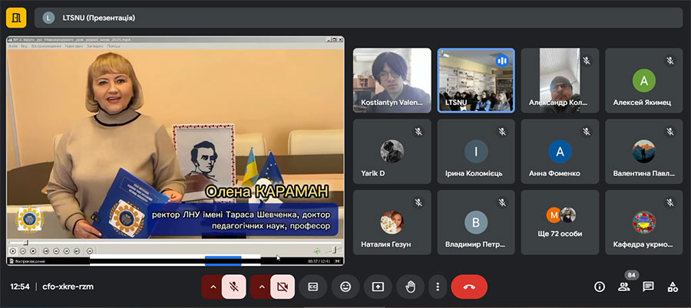Click the present screen button
Image resolution: width=691 pixels, height=308 pixels.
(378, 287)
